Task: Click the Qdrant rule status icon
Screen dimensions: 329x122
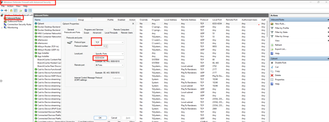Action: pos(36,24)
